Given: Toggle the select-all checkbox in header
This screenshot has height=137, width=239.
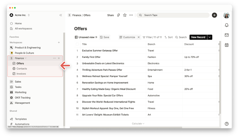Looking at the screenshot, I should click(x=77, y=44).
